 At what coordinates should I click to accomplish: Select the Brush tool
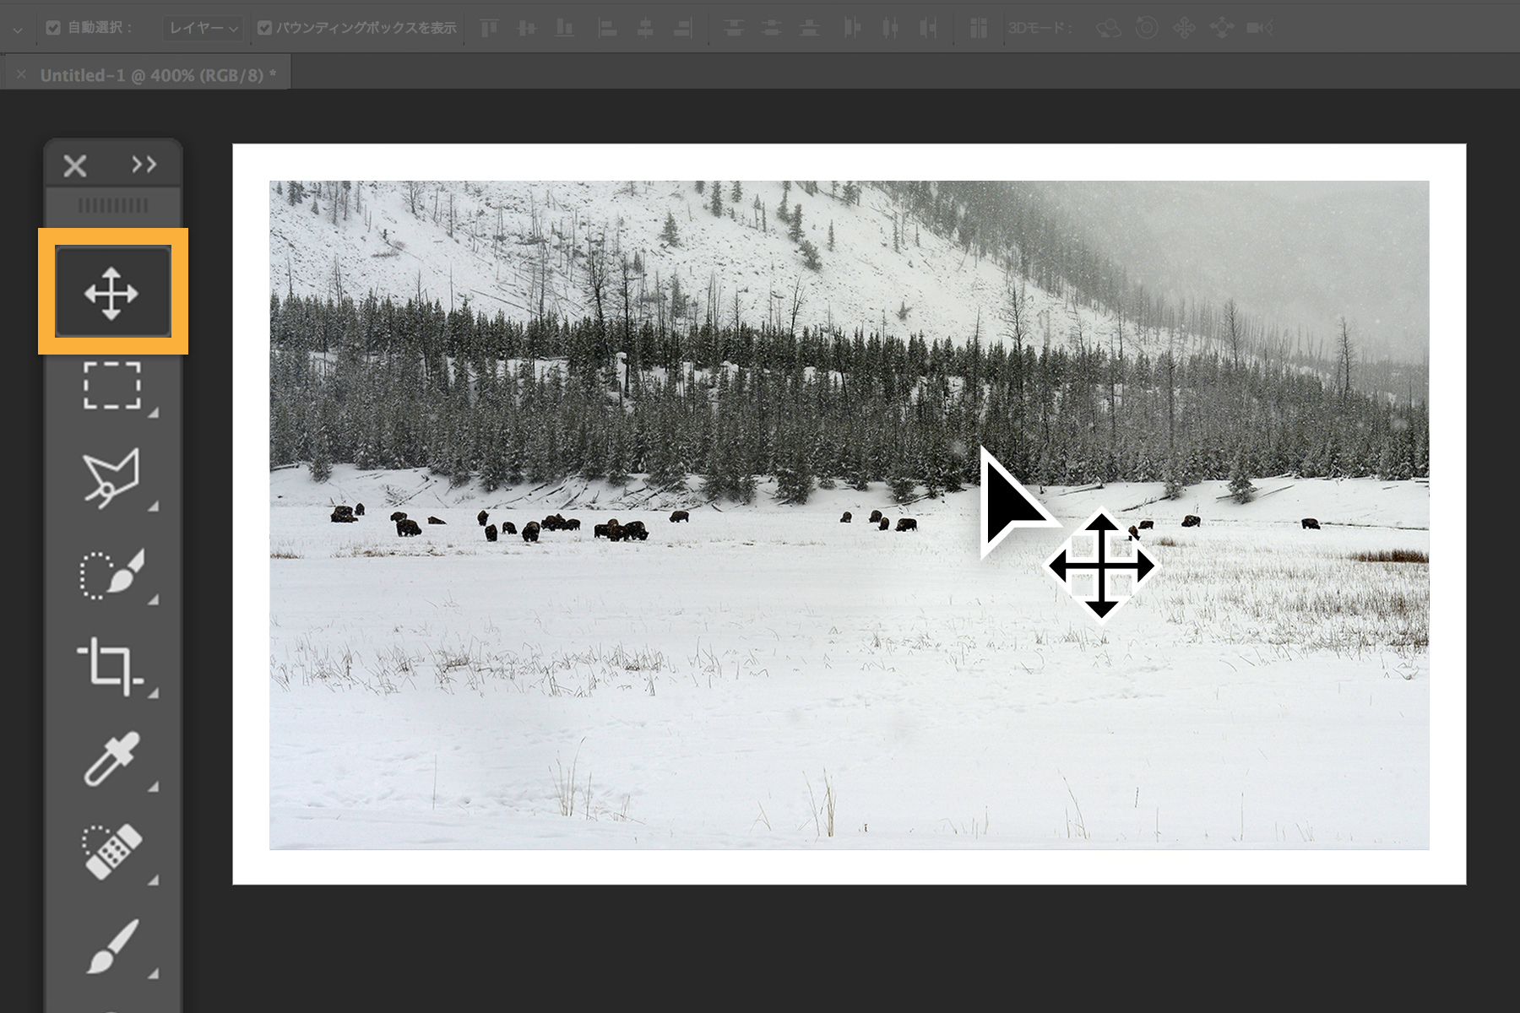click(x=112, y=946)
